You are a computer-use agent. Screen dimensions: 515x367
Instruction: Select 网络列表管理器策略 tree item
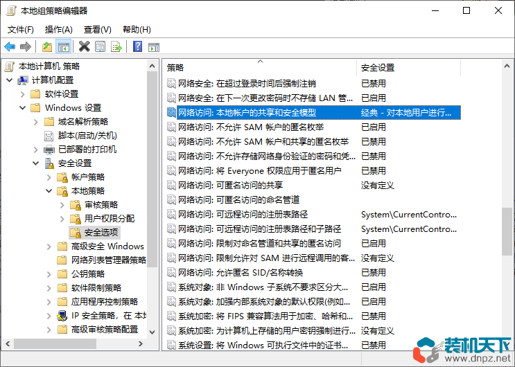109,260
